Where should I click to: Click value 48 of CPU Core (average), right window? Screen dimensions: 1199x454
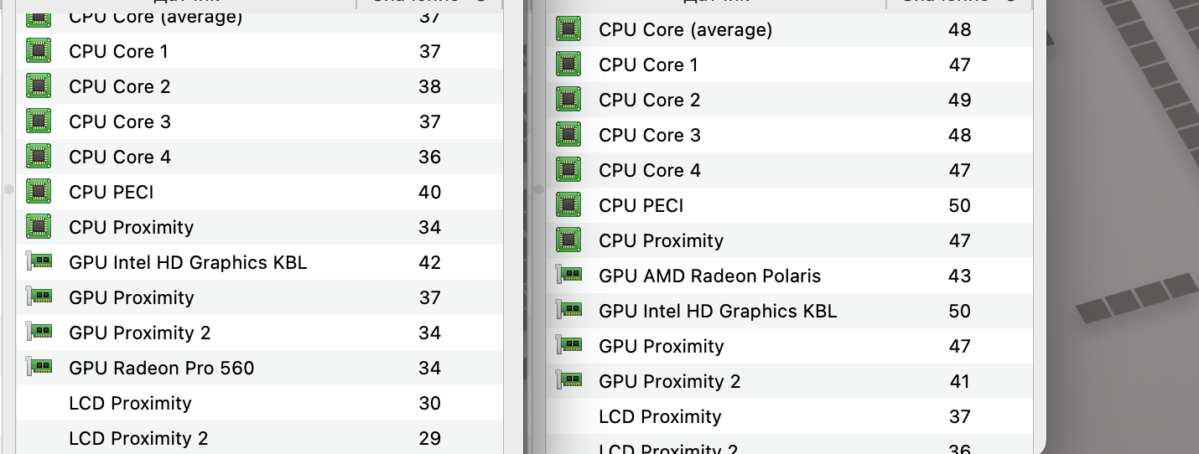coord(960,29)
